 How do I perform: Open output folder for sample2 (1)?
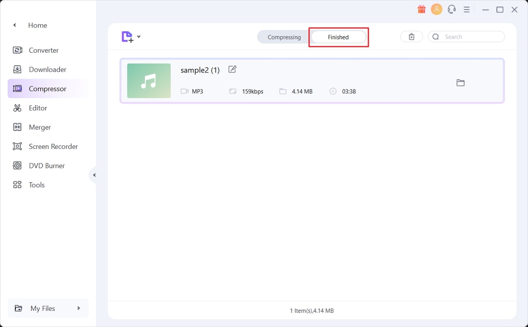[x=460, y=83]
